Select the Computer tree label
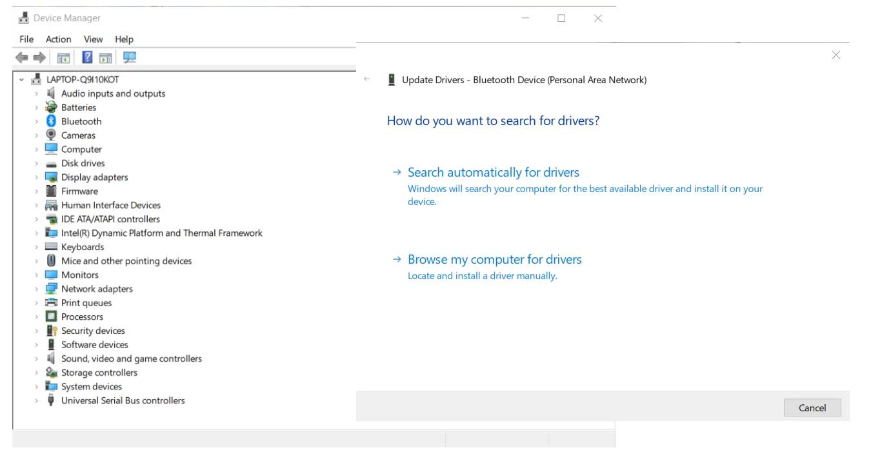Viewport: 871px width, 459px height. click(x=81, y=150)
